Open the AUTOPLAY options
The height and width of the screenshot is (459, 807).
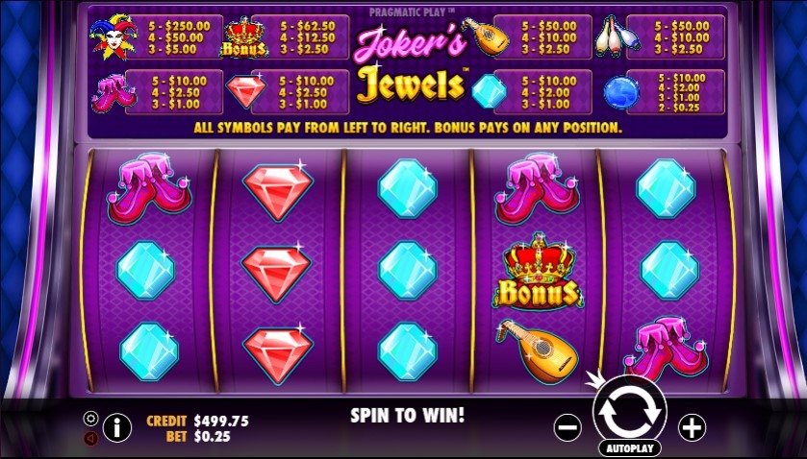[629, 447]
